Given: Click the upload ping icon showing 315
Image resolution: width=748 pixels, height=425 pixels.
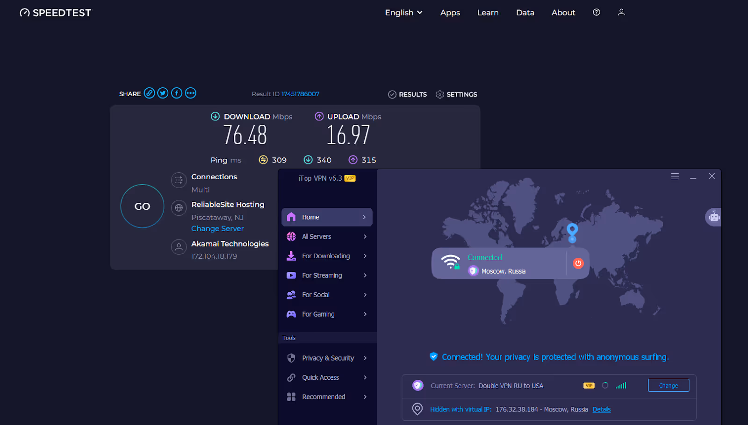Looking at the screenshot, I should point(353,160).
